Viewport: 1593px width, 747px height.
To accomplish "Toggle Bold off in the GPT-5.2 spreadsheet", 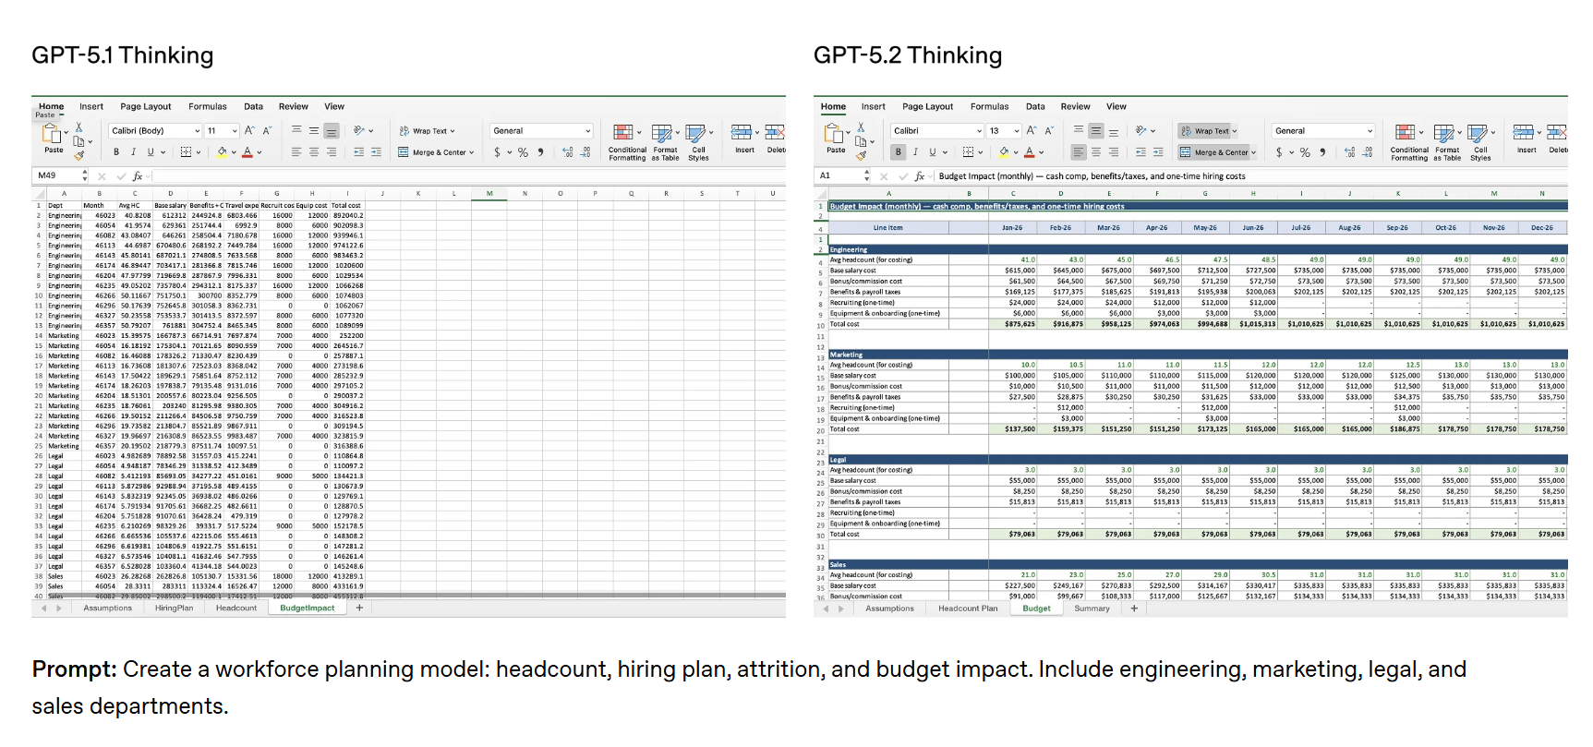I will [x=898, y=152].
